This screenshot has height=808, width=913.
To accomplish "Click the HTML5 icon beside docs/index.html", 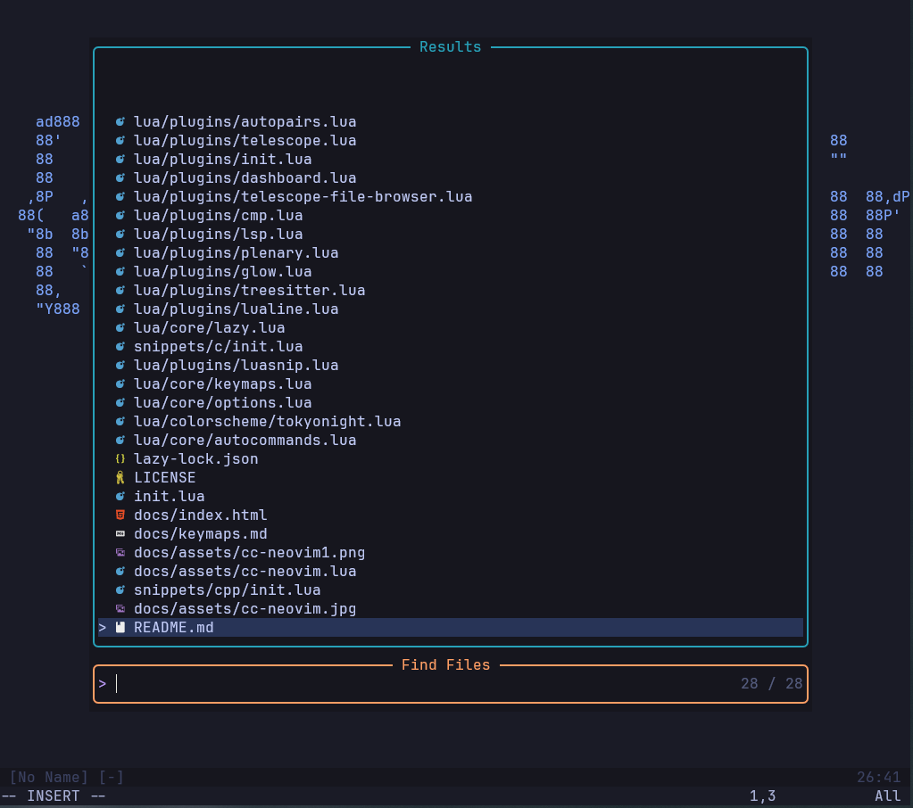I will [120, 515].
